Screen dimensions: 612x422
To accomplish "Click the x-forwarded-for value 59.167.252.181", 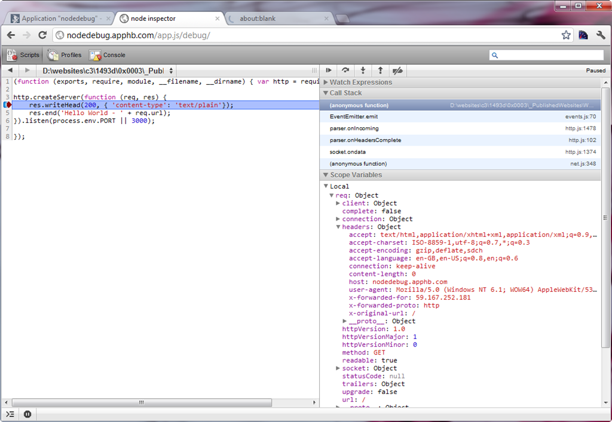I will coord(443,297).
